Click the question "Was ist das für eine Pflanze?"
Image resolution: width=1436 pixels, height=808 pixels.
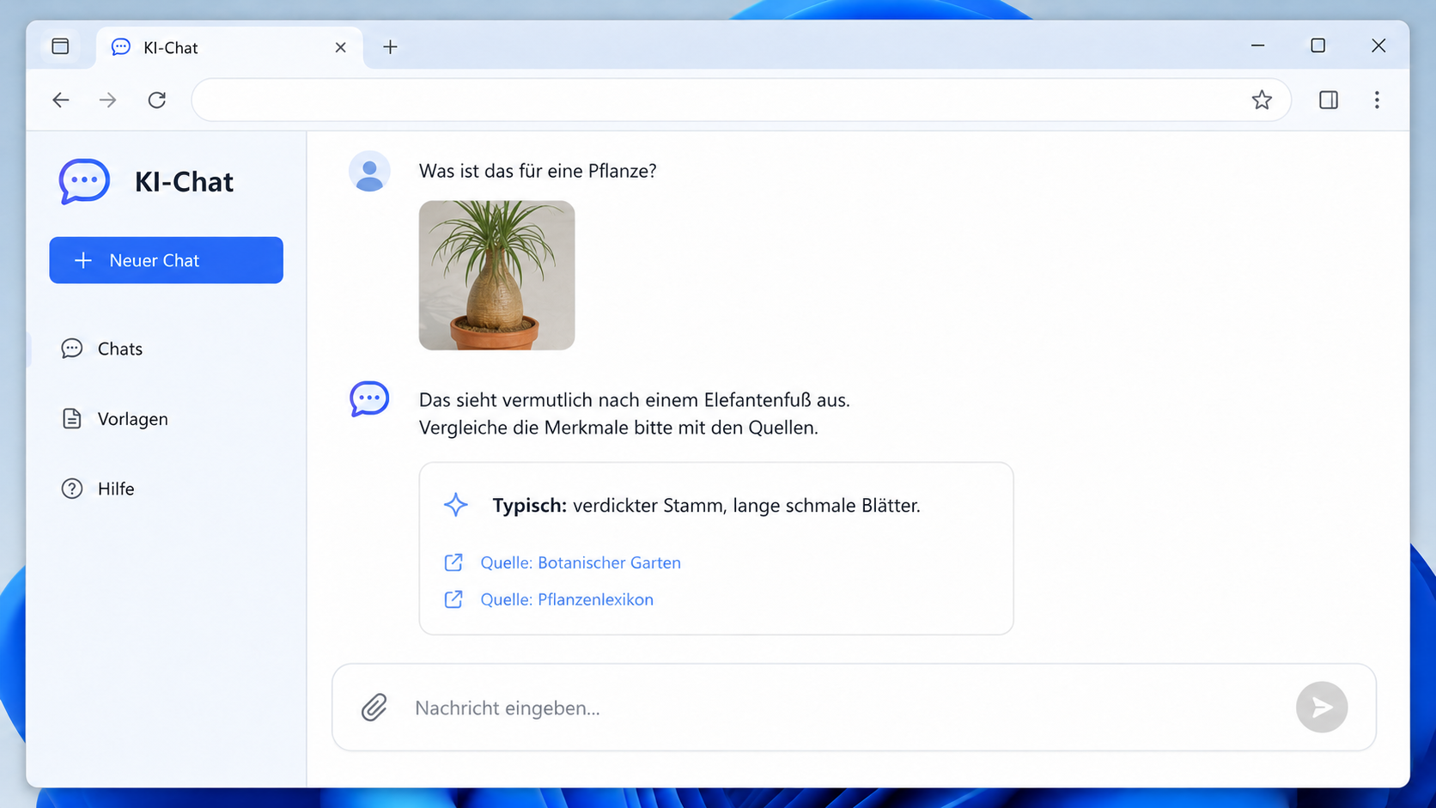538,171
